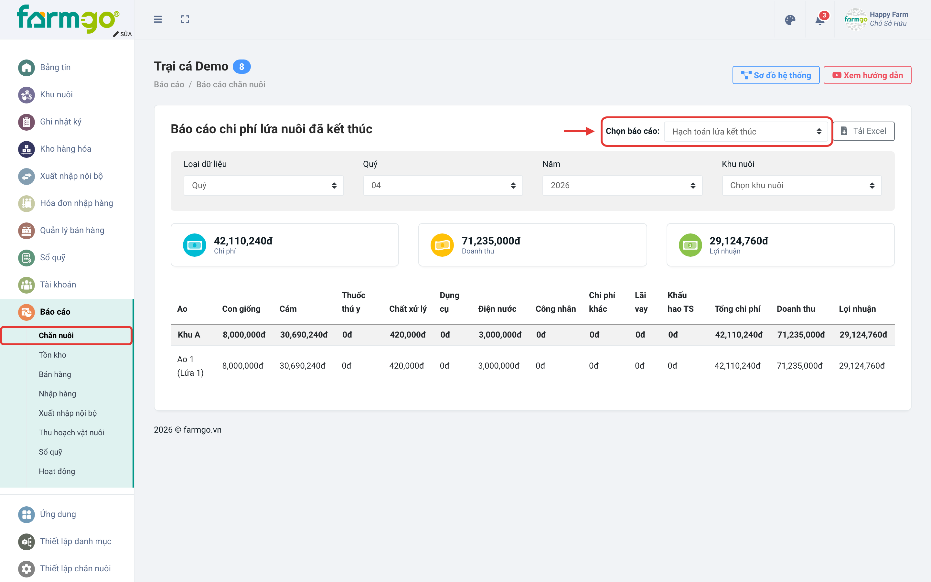The image size is (931, 582).
Task: Click the Khu nuôi sidebar icon
Action: point(27,95)
